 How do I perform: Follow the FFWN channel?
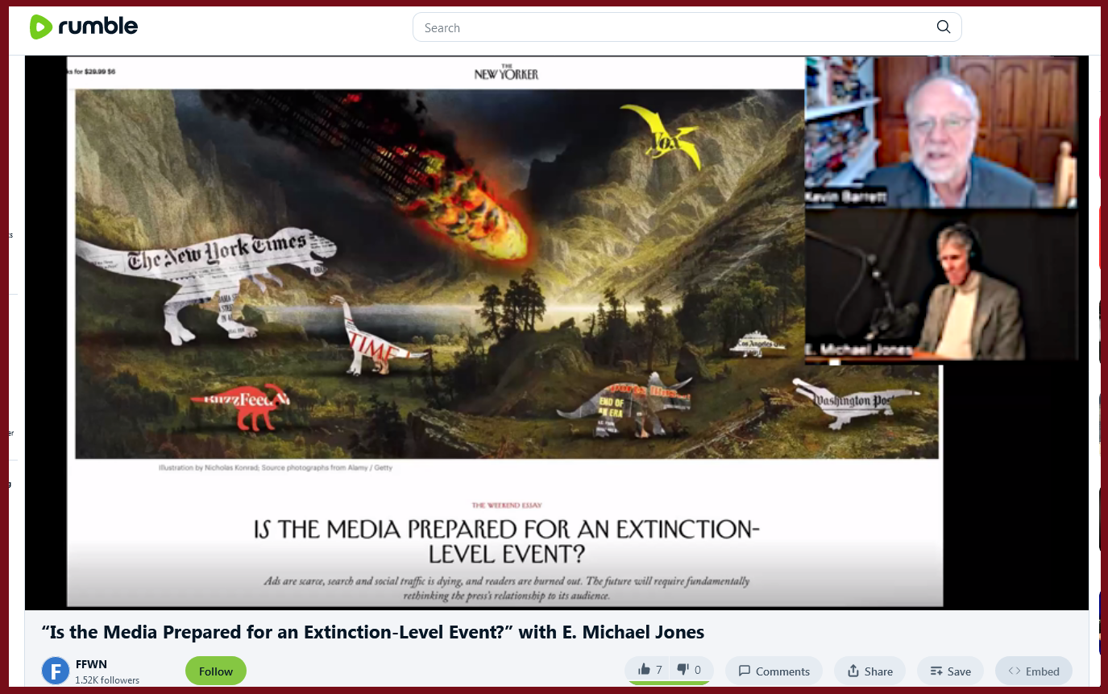[x=216, y=671]
